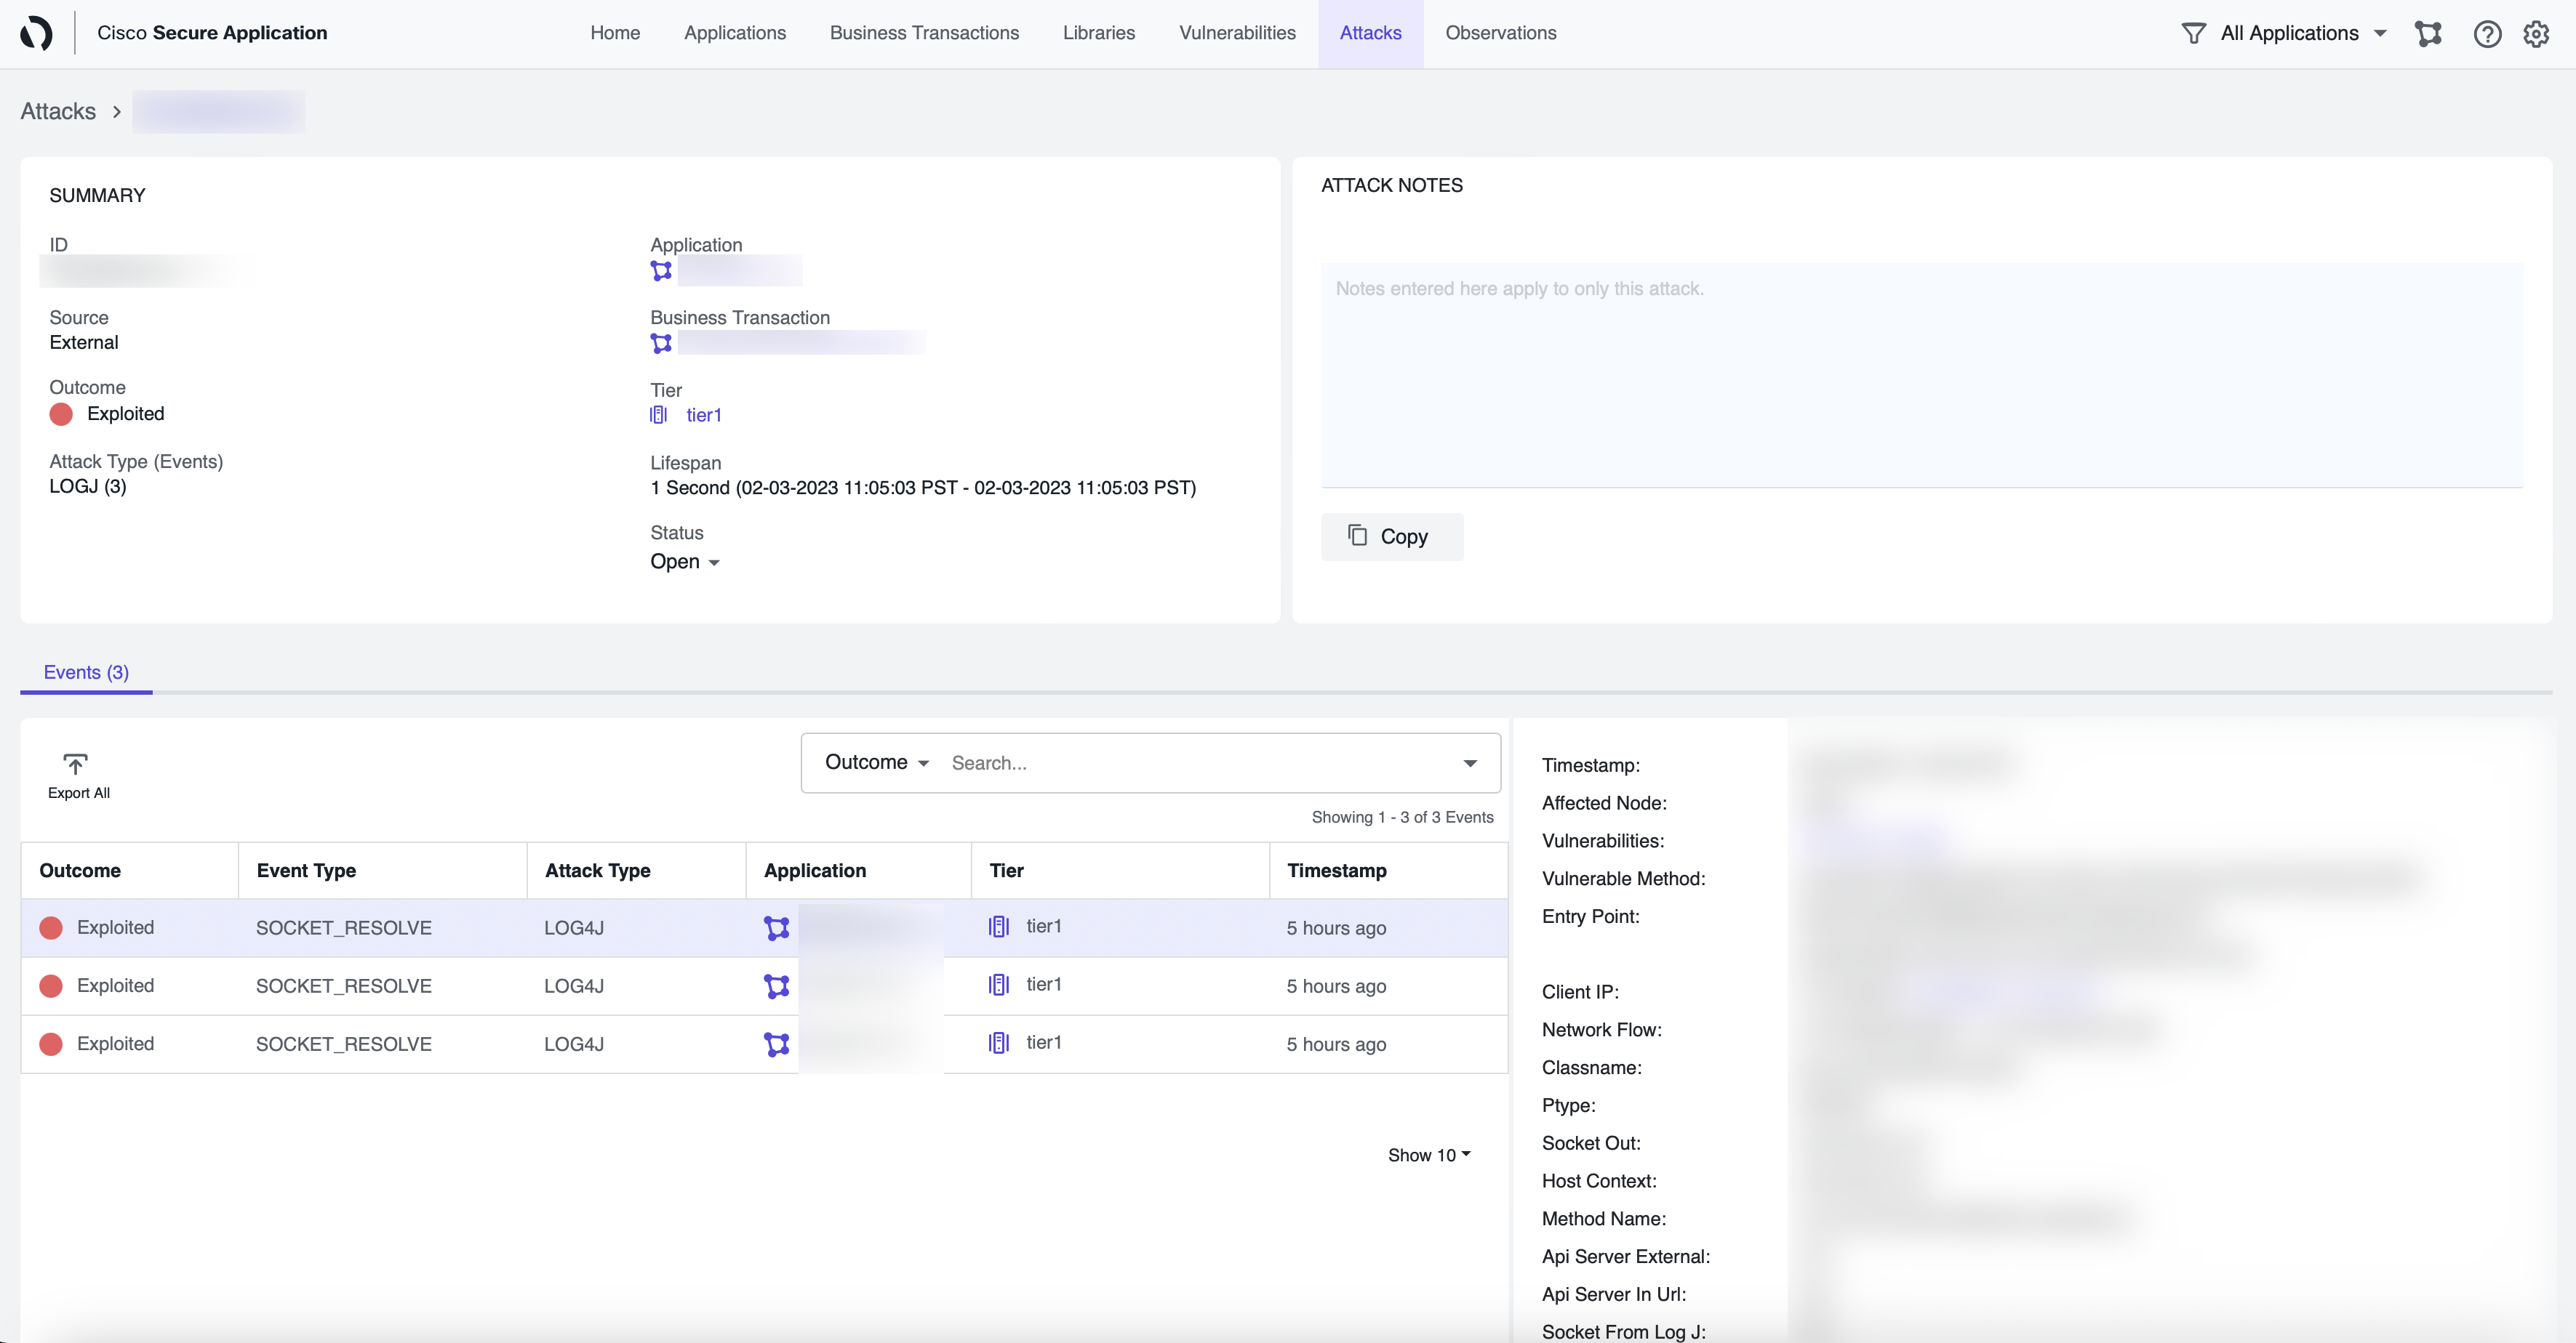This screenshot has height=1343, width=2576.
Task: Select the Events (3) tab
Action: [86, 672]
